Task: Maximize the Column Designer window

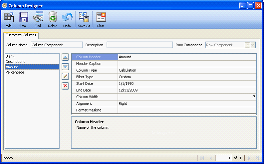Action: click(250, 6)
